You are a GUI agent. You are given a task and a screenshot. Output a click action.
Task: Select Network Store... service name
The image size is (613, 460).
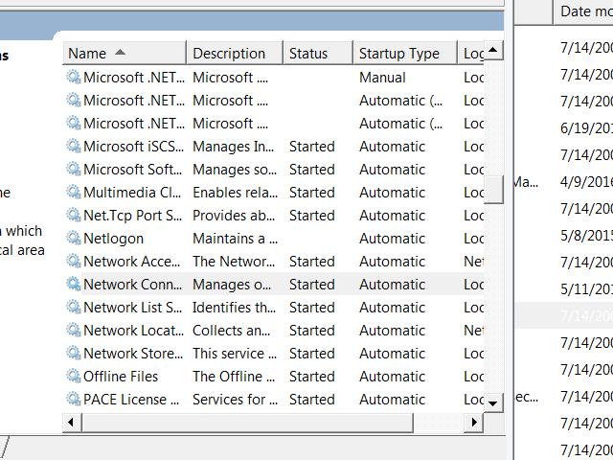(x=133, y=354)
